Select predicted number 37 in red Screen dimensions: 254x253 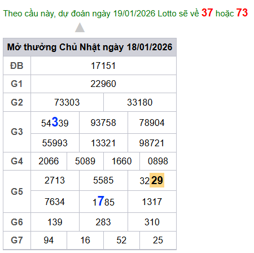click(x=207, y=13)
